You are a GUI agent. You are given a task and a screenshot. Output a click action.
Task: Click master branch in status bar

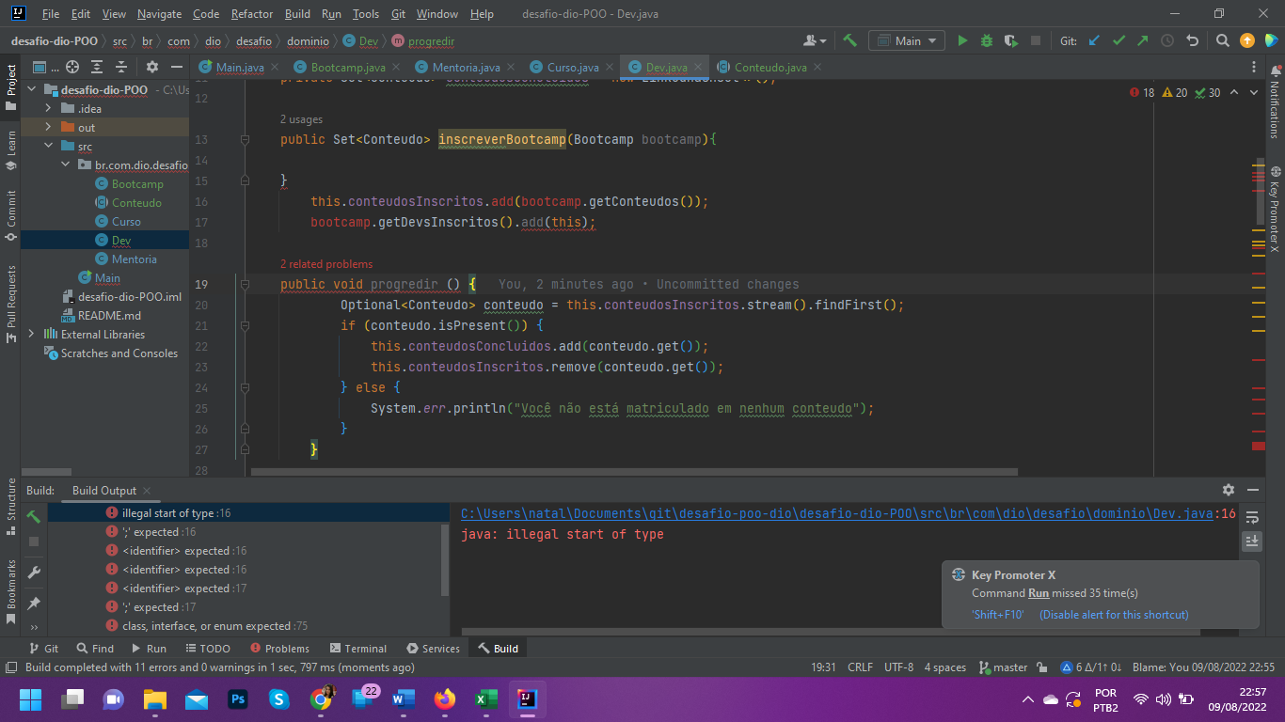[1003, 667]
